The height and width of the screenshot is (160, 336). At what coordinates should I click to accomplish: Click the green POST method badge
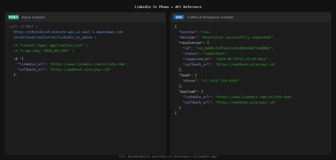pyautogui.click(x=13, y=17)
